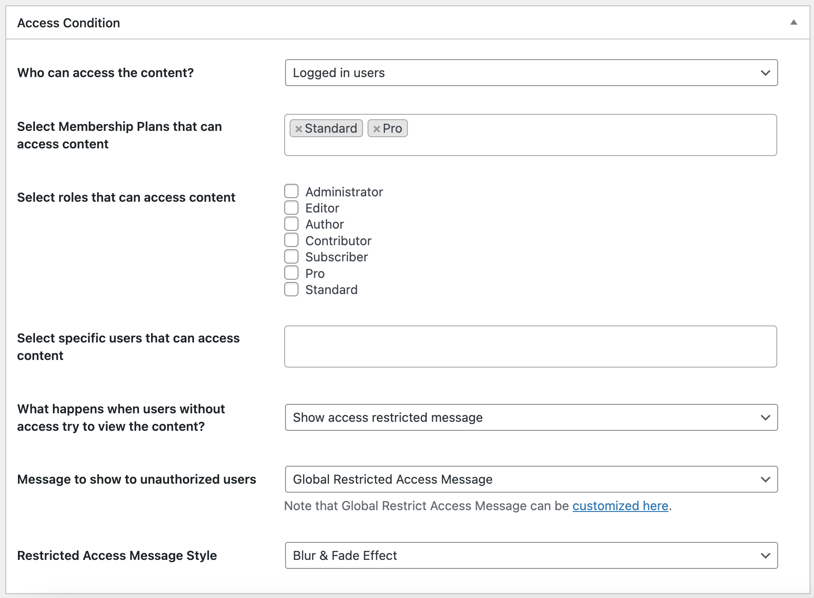The height and width of the screenshot is (598, 814).
Task: Click inside the membership plans field
Action: pyautogui.click(x=531, y=135)
